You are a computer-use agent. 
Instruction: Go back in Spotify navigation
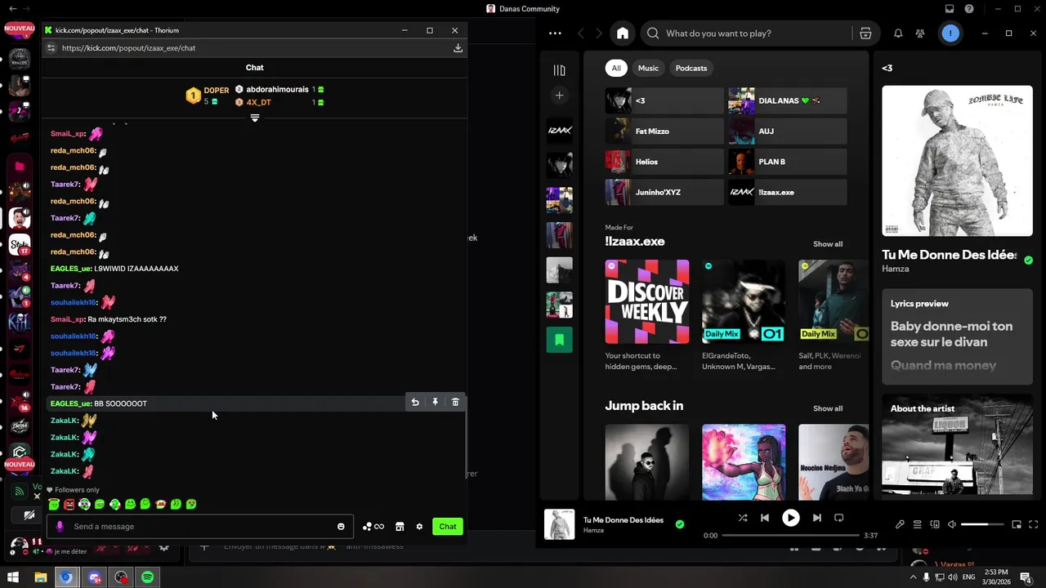581,33
